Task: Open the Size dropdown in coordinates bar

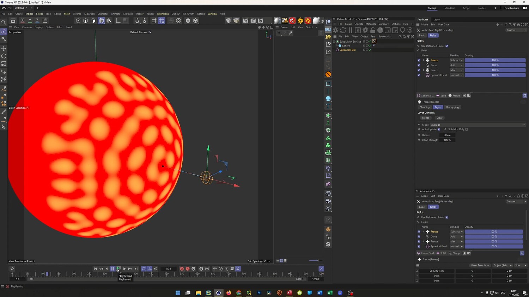Action: pos(521,265)
